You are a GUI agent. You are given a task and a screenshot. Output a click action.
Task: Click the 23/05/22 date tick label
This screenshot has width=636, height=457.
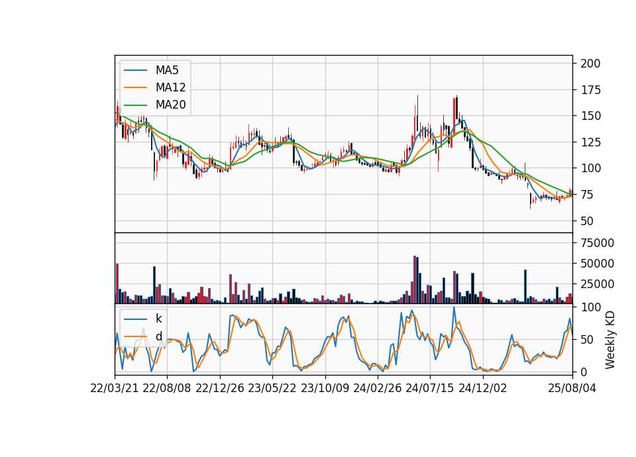(x=272, y=388)
